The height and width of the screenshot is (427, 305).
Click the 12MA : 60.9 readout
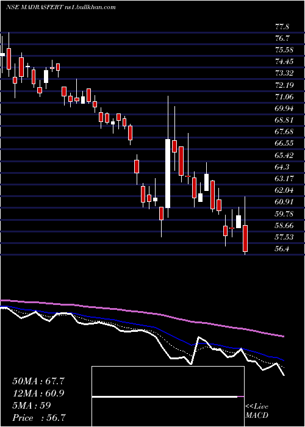[38, 393]
